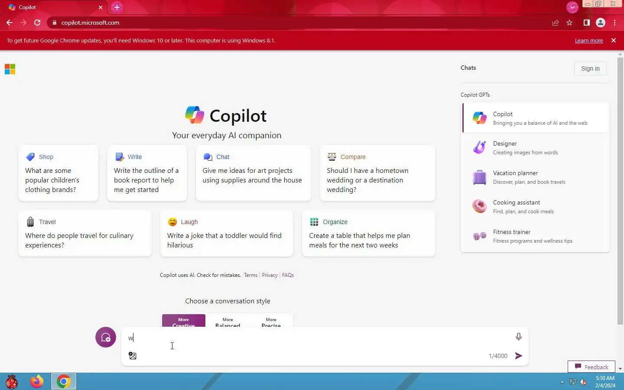624x390 pixels.
Task: Open tab search dropdown arrow
Action: tap(572, 7)
